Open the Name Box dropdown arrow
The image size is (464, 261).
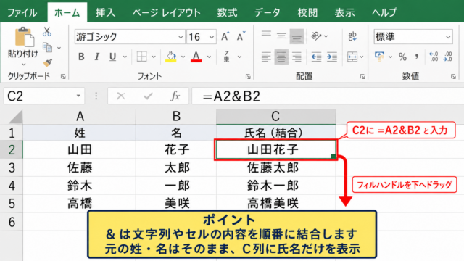pyautogui.click(x=78, y=96)
